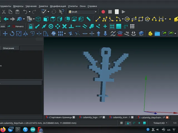Launch Firefox from the taskbar
Image resolution: width=178 pixels, height=133 pixels.
tap(3, 129)
